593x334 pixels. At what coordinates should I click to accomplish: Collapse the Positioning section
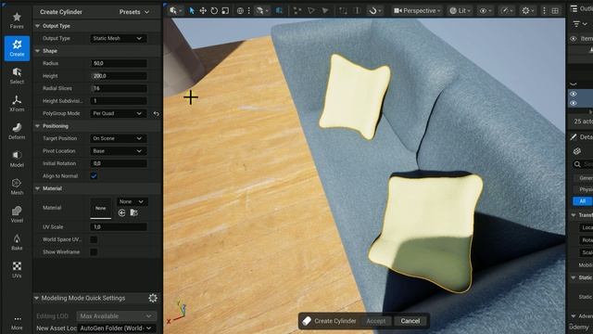click(37, 126)
